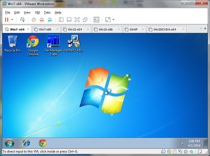
Task: Click the guest Show desktop button
Action: [205, 143]
